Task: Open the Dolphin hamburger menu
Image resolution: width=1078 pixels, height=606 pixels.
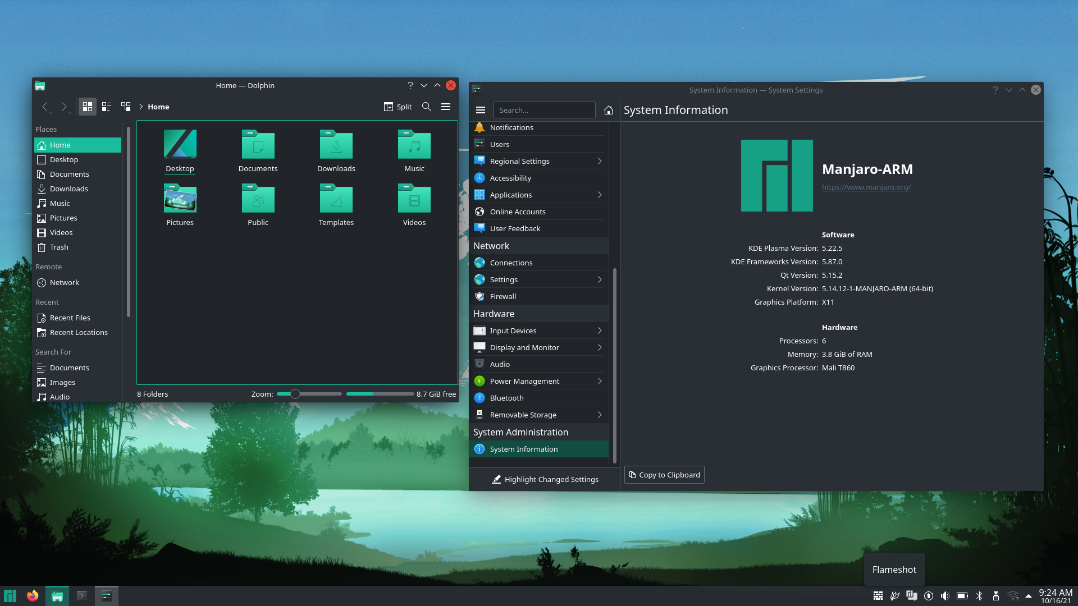Action: click(446, 107)
